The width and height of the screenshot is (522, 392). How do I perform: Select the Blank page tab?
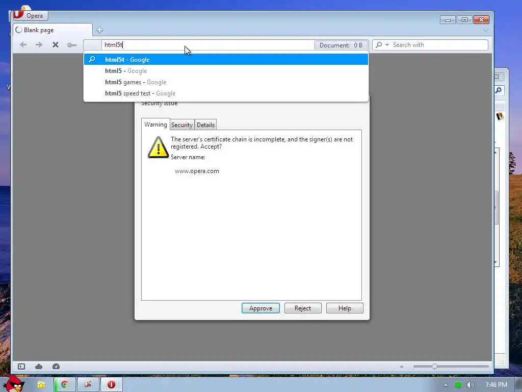pos(53,30)
